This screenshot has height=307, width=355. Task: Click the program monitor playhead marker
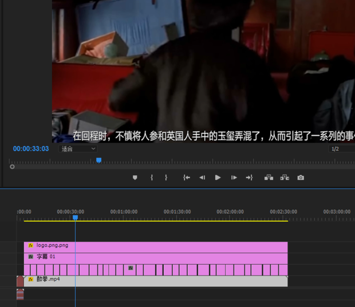[x=98, y=160]
